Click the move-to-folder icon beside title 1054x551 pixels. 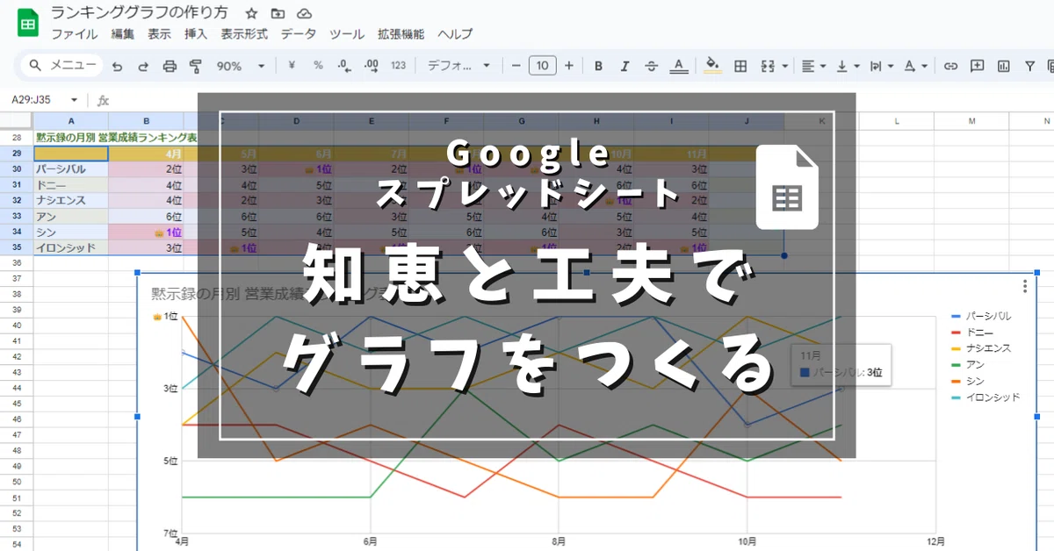coord(278,14)
